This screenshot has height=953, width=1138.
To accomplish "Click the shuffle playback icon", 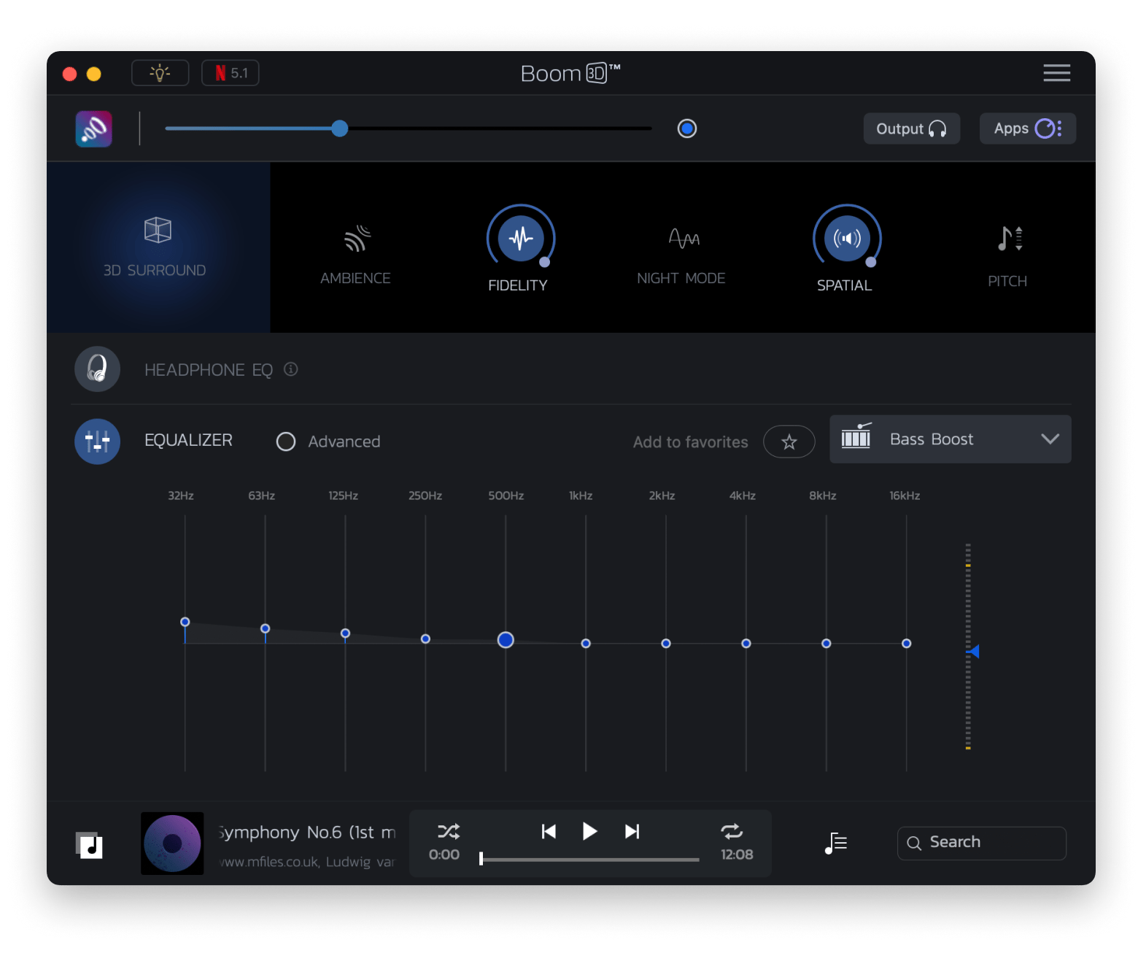I will (x=448, y=831).
